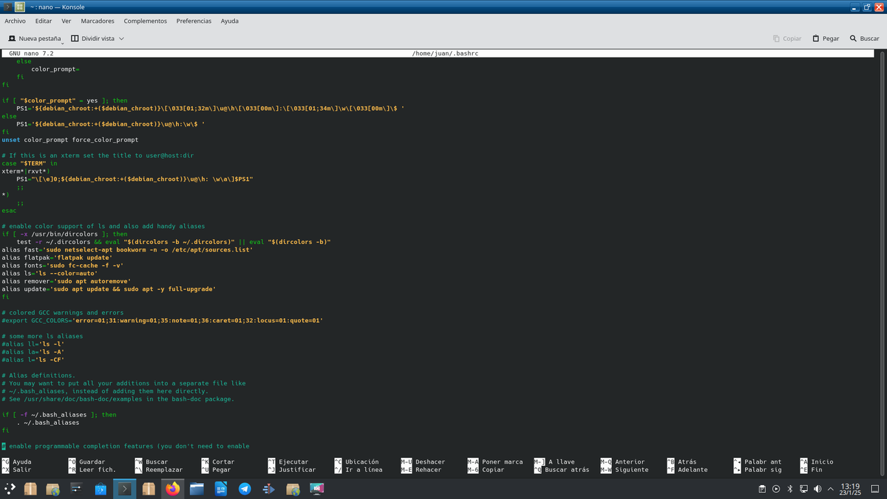
Task: Place cursor on the 'esac' line
Action: coord(9,211)
